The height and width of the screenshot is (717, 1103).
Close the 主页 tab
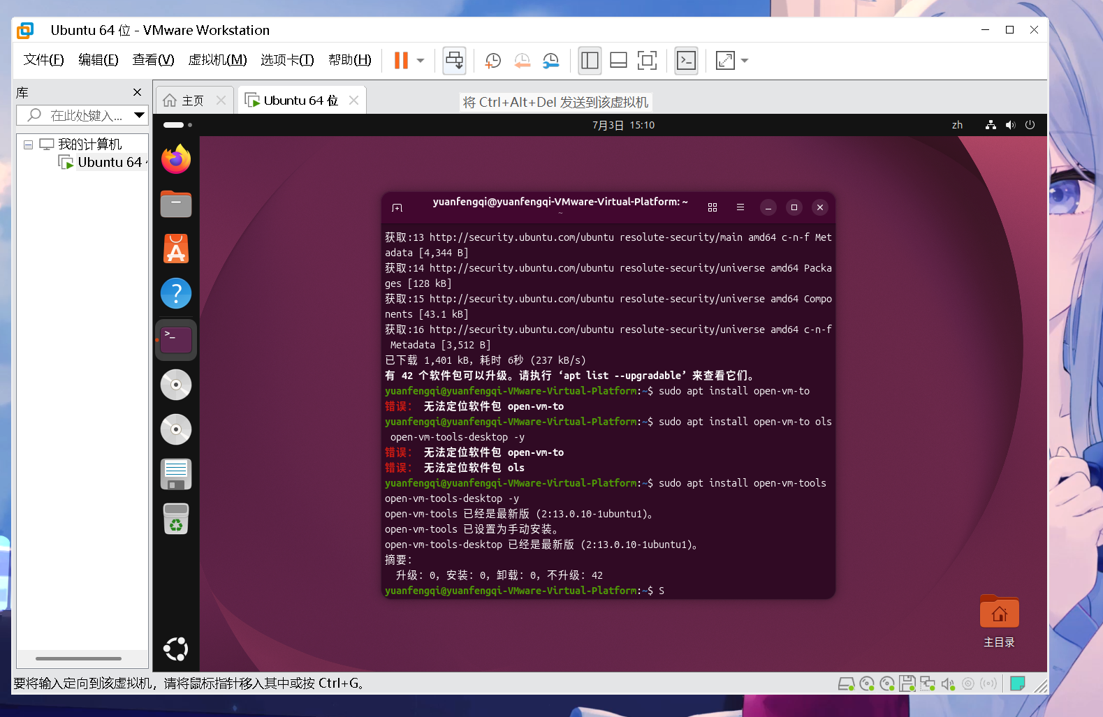tap(221, 101)
